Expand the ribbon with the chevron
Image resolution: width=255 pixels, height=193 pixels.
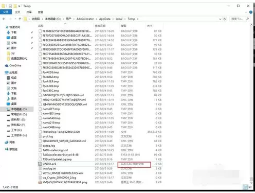point(246,12)
